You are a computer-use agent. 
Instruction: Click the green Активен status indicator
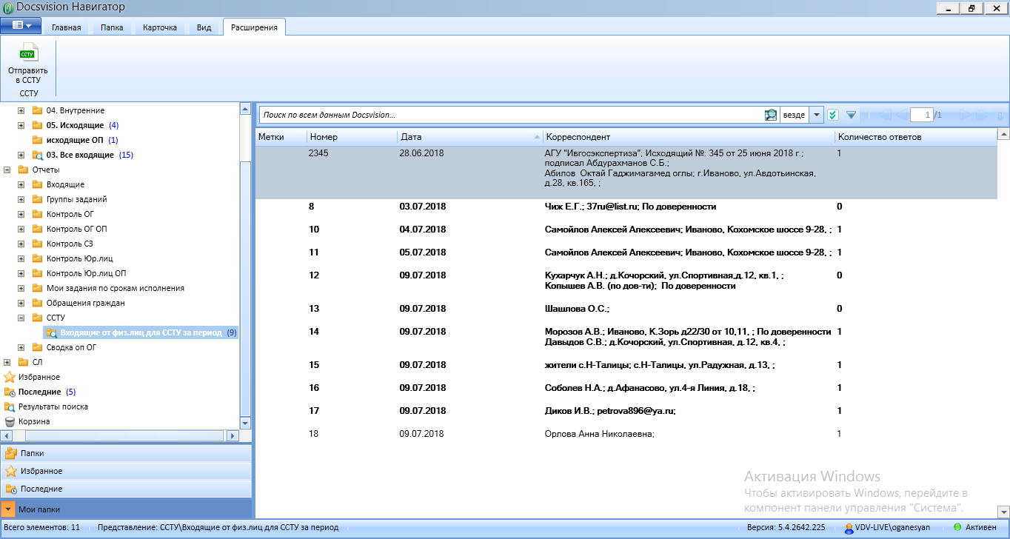coord(957,528)
